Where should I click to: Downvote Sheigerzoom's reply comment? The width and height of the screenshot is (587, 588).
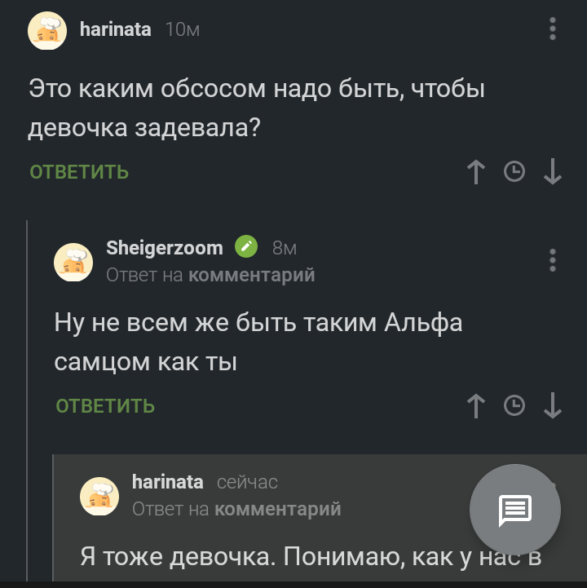tap(553, 405)
